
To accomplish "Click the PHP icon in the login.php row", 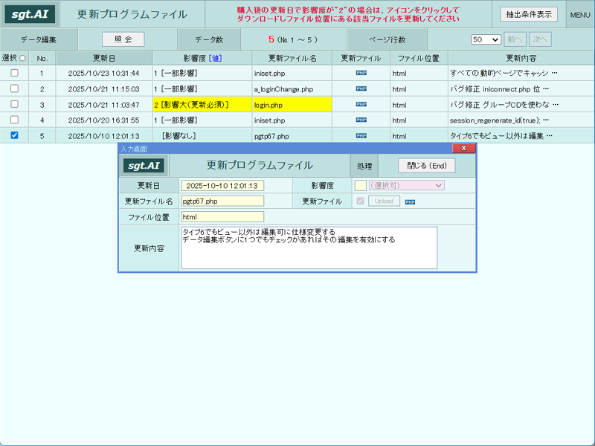I will 361,104.
